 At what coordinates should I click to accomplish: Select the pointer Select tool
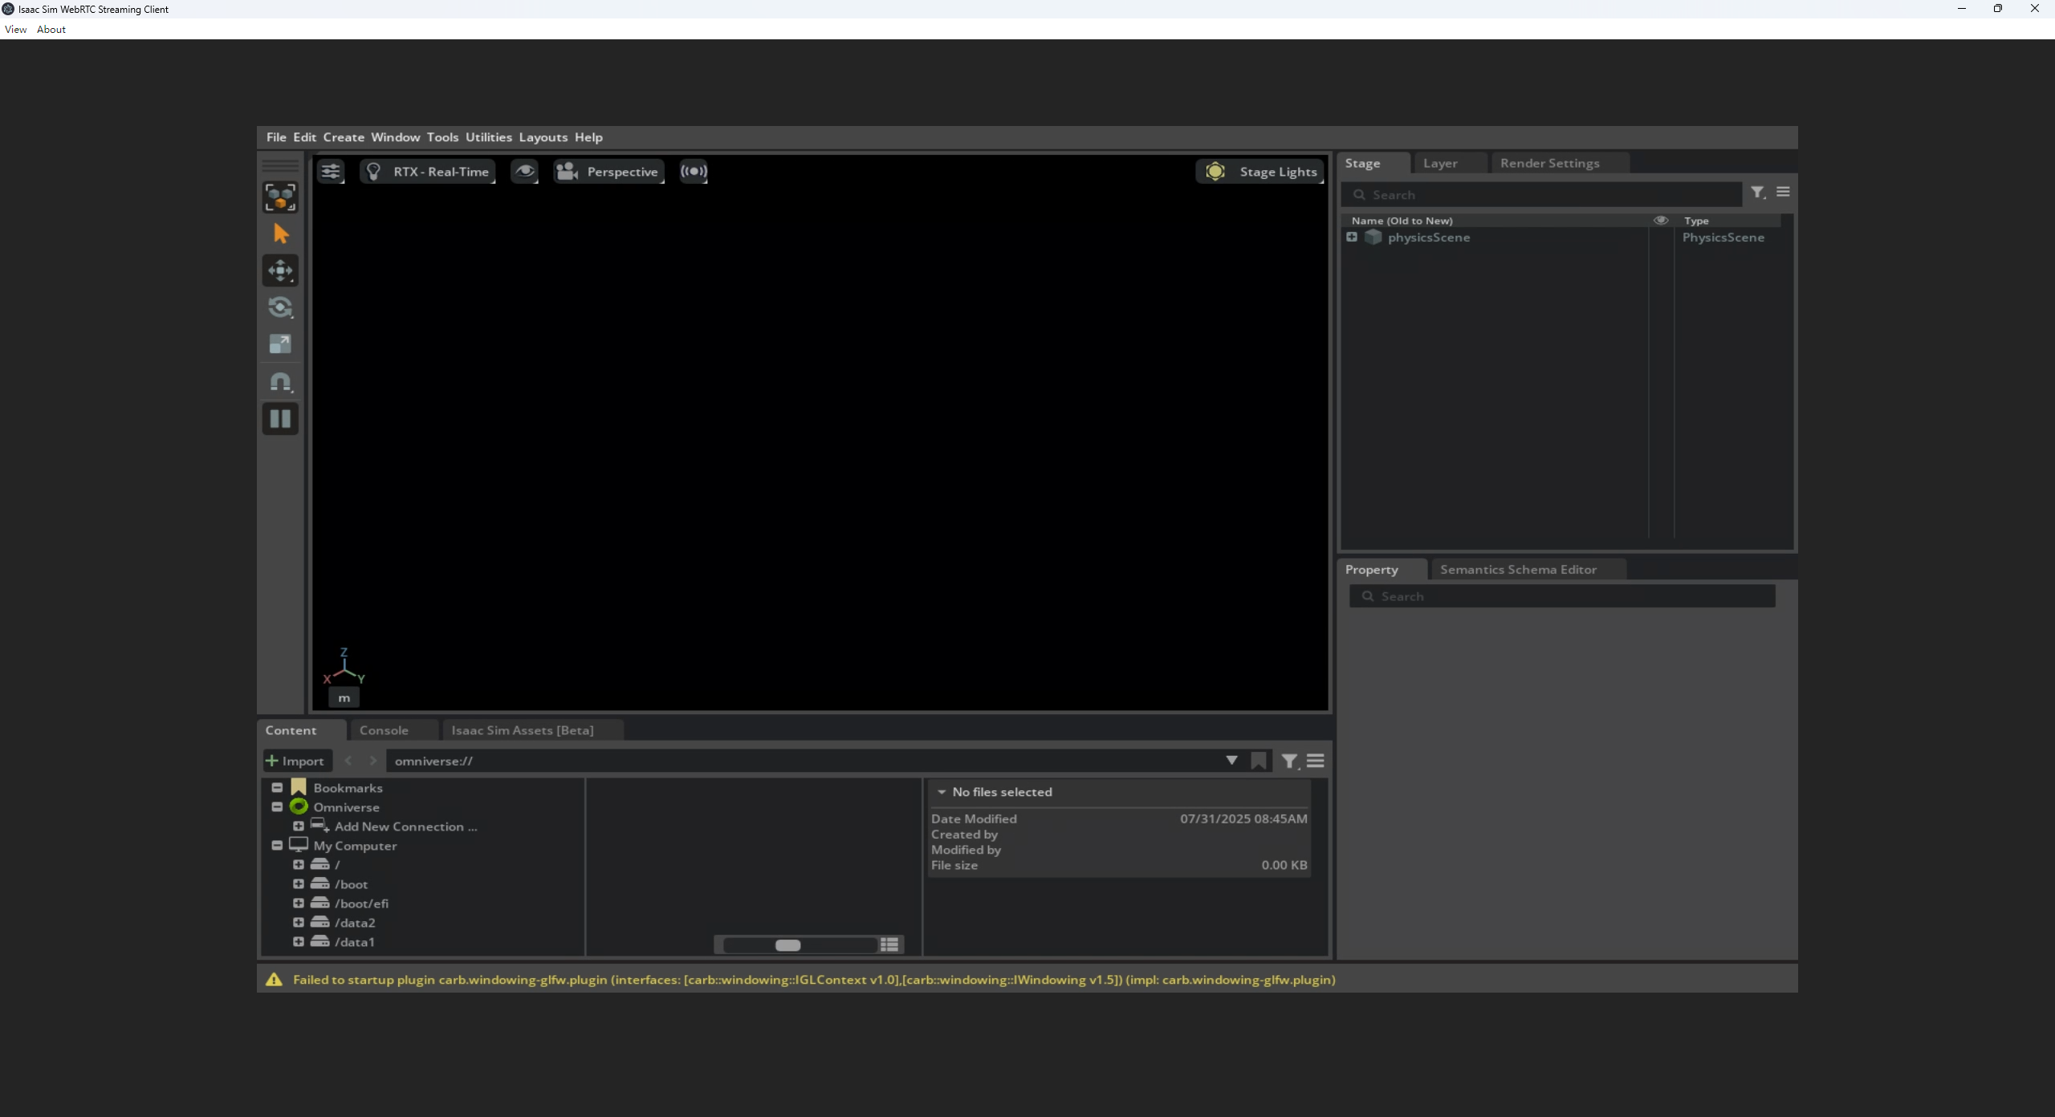point(280,234)
